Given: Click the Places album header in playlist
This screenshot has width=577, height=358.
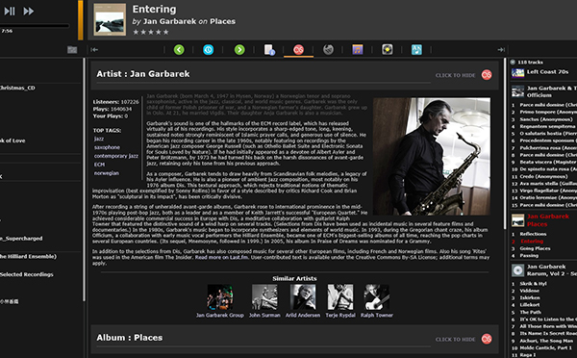Looking at the screenshot, I should click(543, 220).
